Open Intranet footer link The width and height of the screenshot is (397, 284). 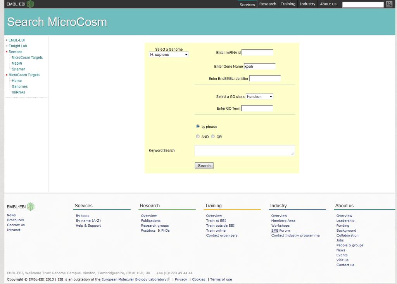point(14,230)
